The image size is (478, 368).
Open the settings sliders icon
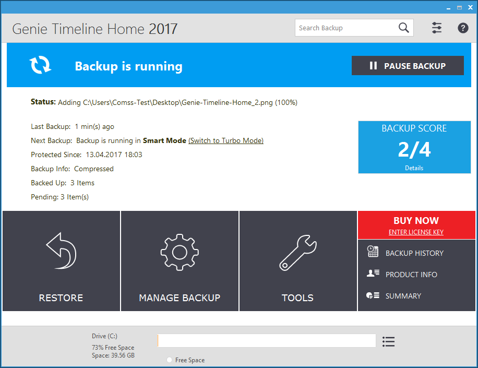[437, 28]
